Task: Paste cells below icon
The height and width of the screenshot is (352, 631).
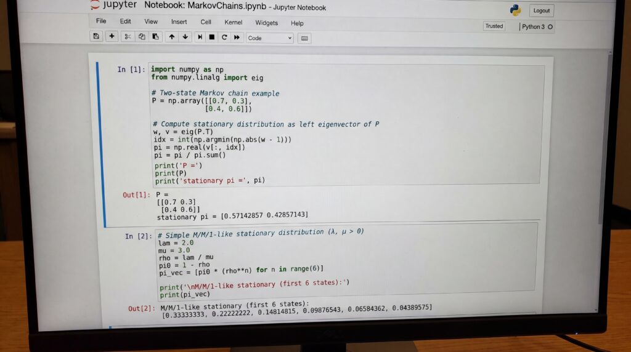Action: pos(155,36)
